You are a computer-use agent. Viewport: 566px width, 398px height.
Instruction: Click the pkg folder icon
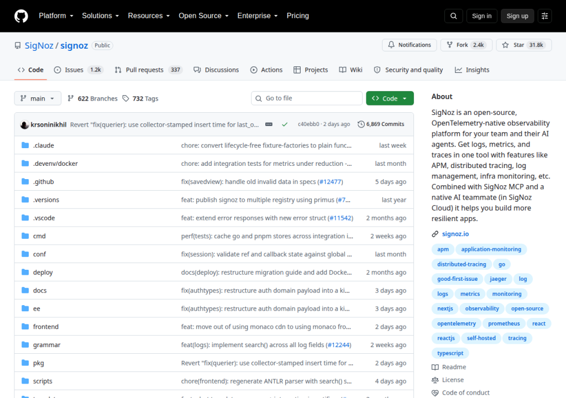25,363
